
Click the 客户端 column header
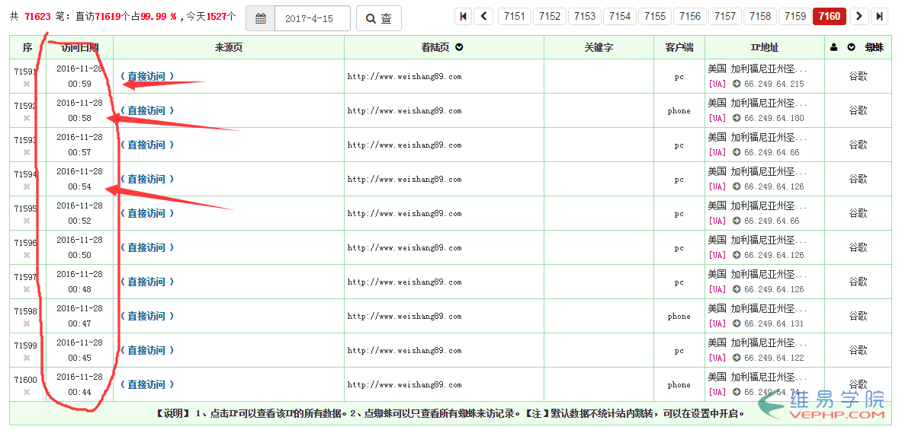[x=679, y=48]
